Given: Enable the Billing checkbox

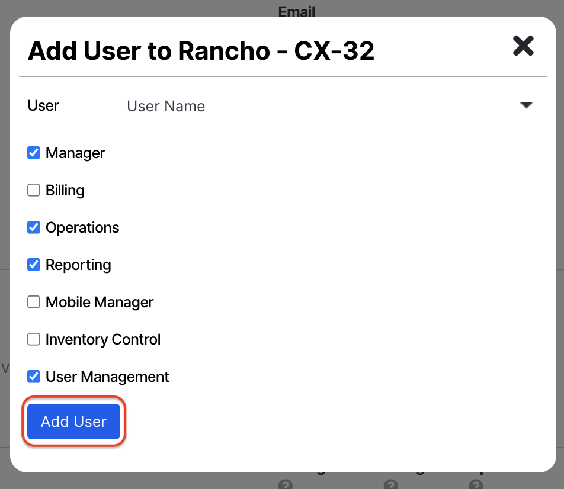Looking at the screenshot, I should (x=34, y=190).
